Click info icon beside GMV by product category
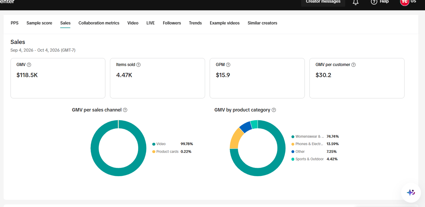Viewport: 425px width, 207px height. 274,110
